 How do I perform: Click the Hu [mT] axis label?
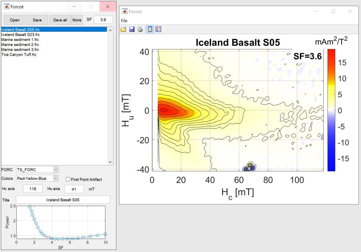point(126,110)
